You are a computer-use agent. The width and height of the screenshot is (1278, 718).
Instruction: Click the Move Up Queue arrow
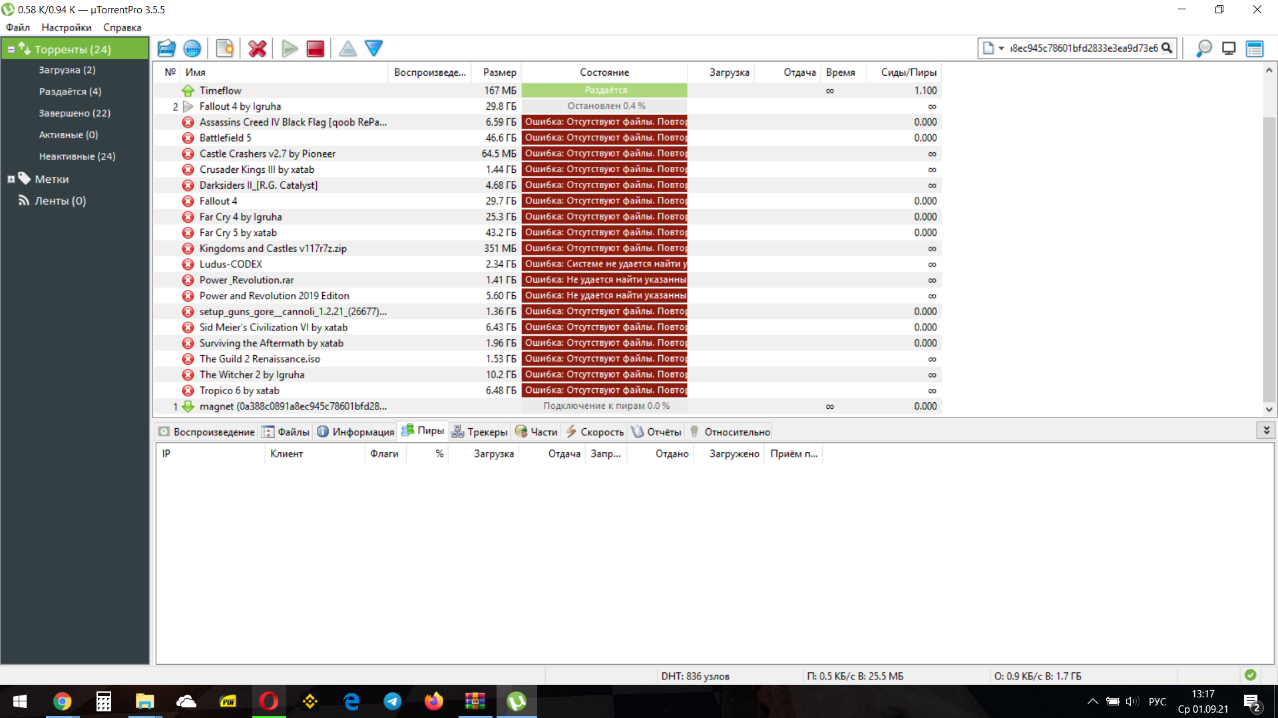[347, 49]
